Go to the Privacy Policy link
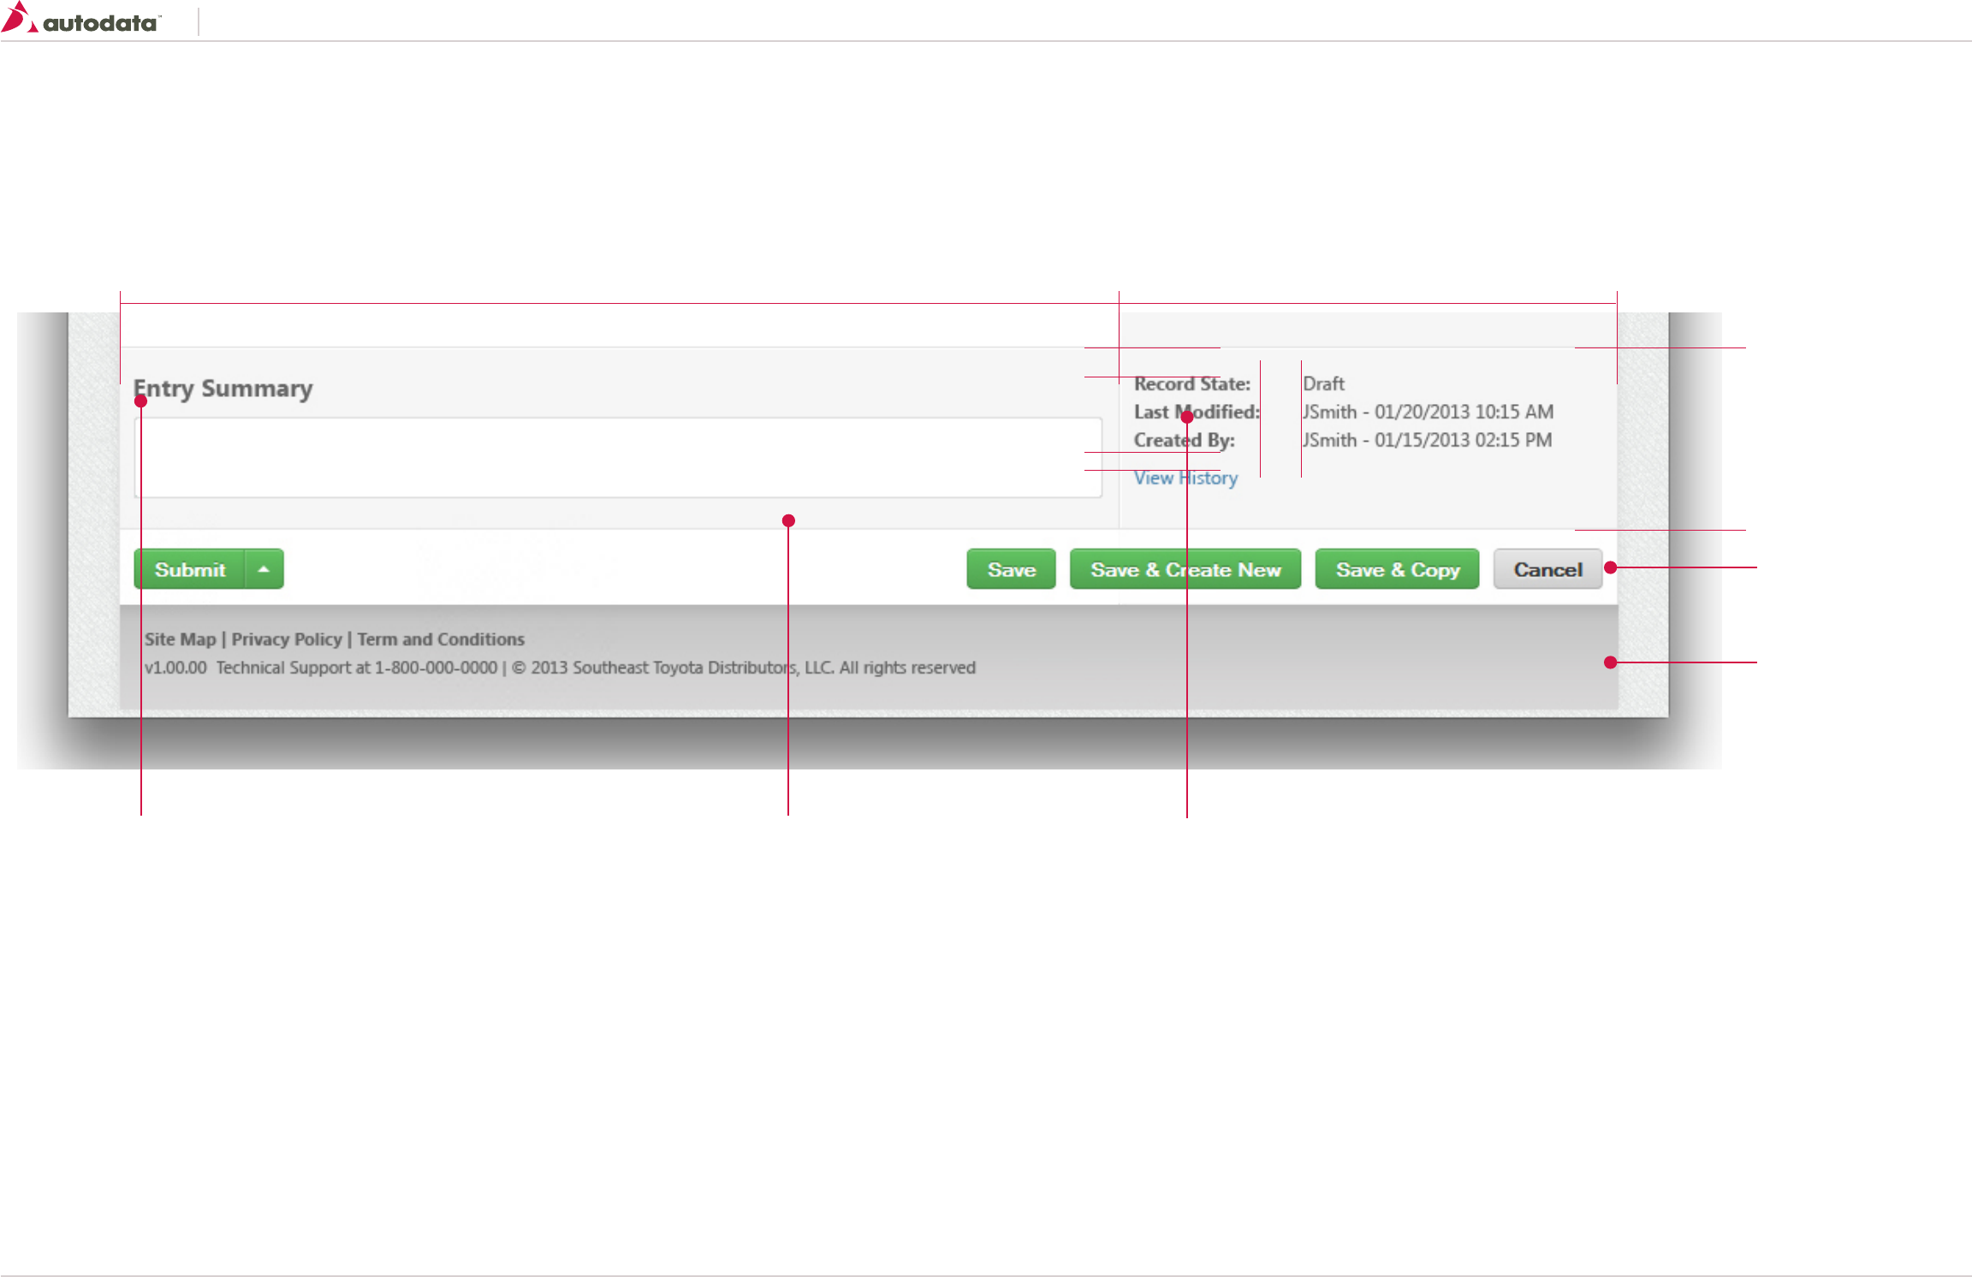 286,639
